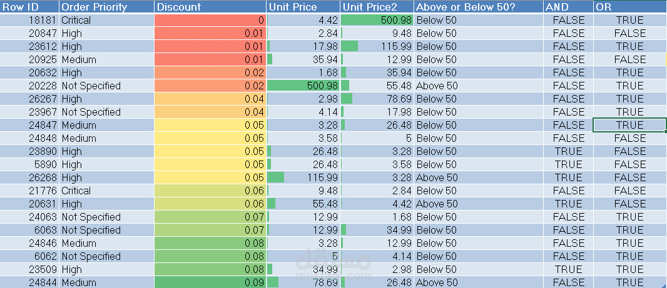Select Row ID cell 20228

pos(30,86)
